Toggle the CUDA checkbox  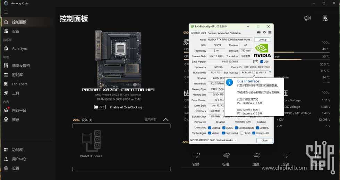[224, 128]
